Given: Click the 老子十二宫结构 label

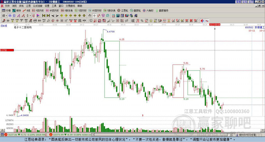Looking at the screenshot, I should tap(23, 27).
